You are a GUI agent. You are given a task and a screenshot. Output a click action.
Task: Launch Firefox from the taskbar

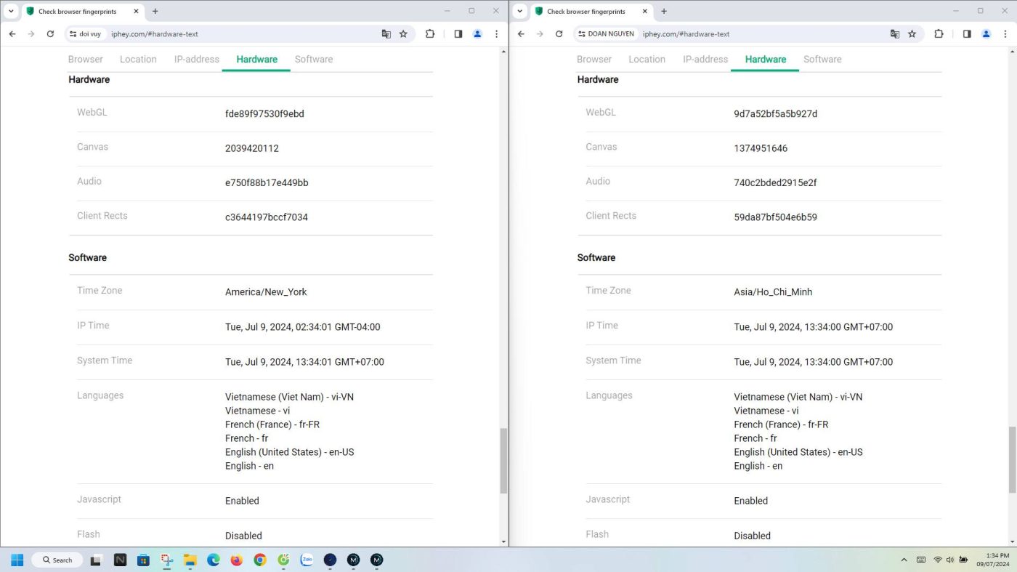click(236, 560)
